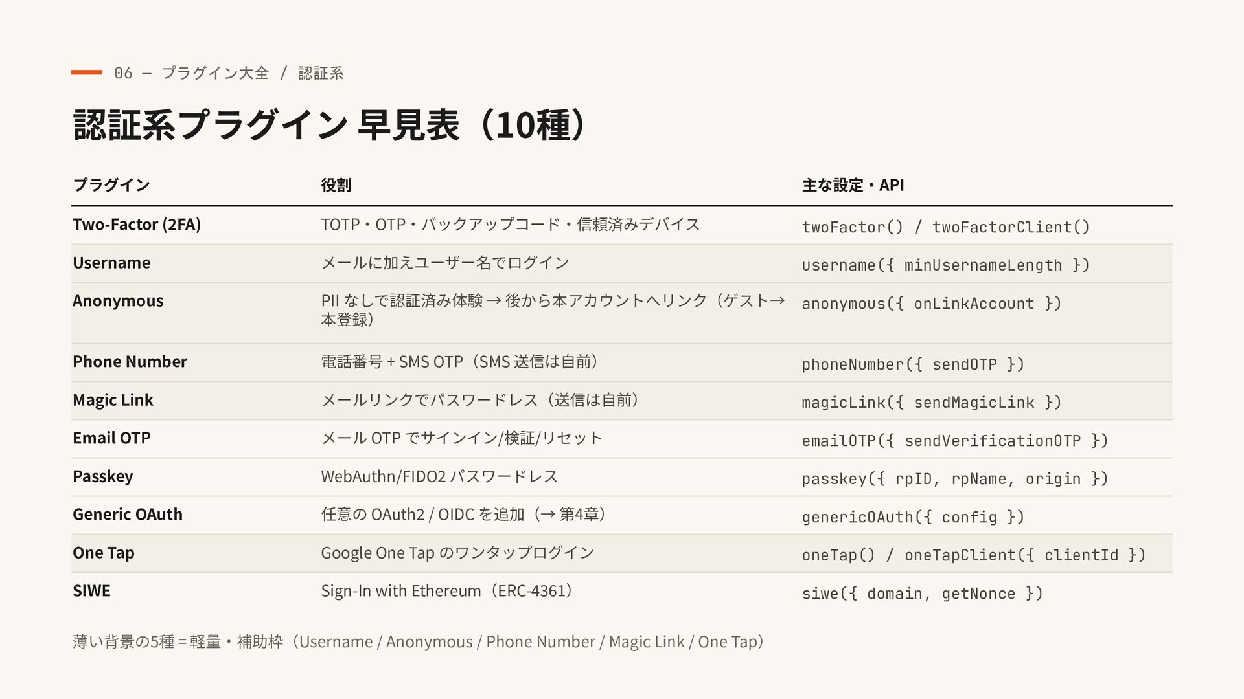Click the Two-Factor (2FA) plugin name
Viewport: 1244px width, 699px height.
[137, 225]
